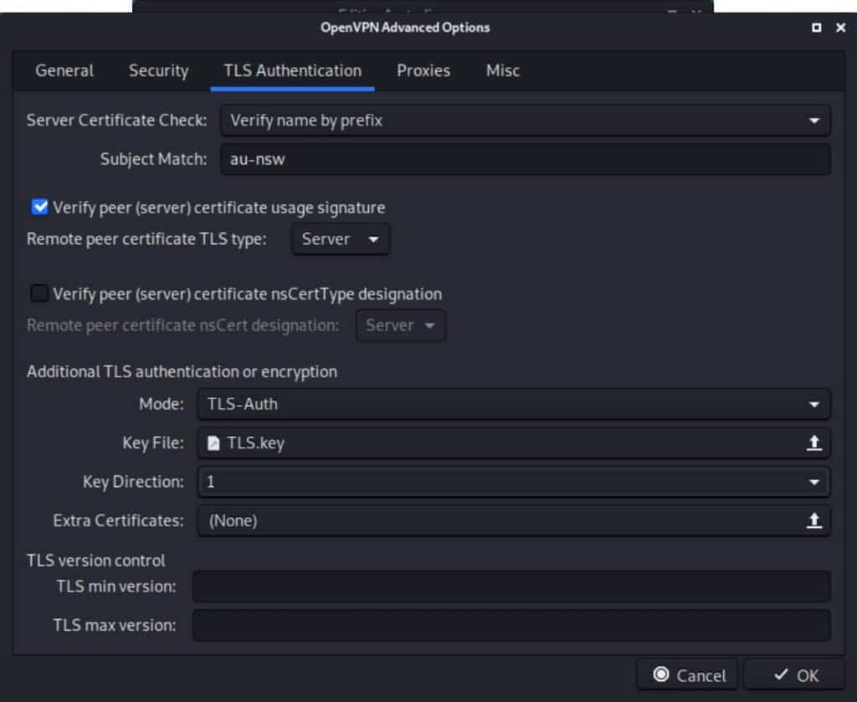
Task: Click the Cancel button
Action: point(688,675)
